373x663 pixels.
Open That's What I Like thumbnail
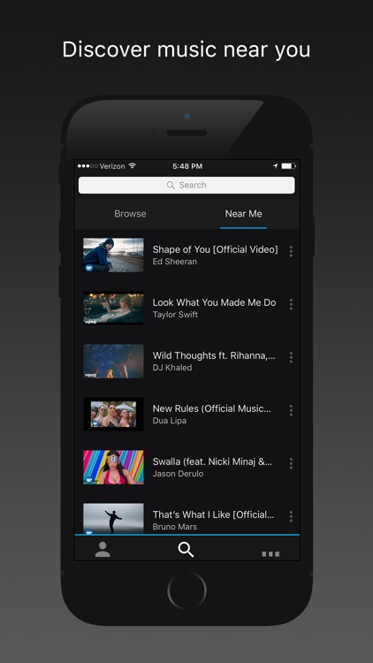click(x=113, y=518)
